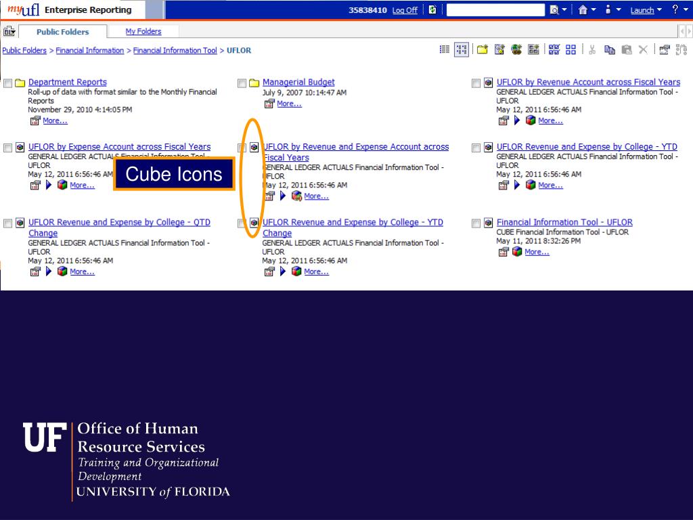Switch to List View icon
Viewport: 693px width, 520px height.
pos(444,49)
